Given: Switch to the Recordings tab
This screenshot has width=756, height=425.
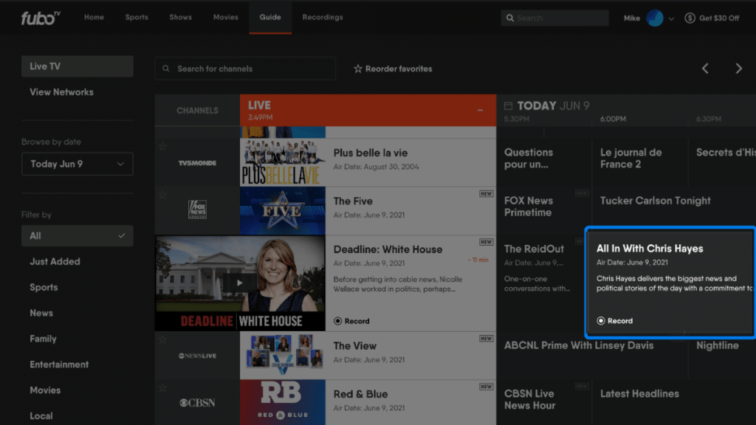Looking at the screenshot, I should [322, 17].
